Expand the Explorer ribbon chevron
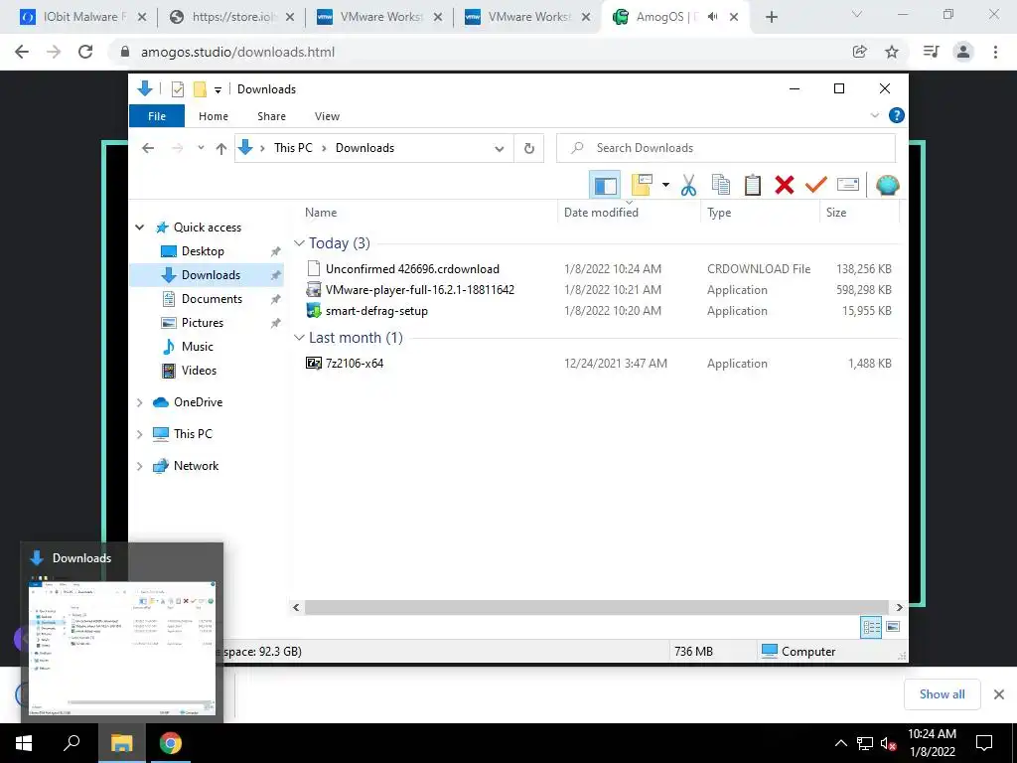Screen dimensions: 1017x763 (x=874, y=115)
